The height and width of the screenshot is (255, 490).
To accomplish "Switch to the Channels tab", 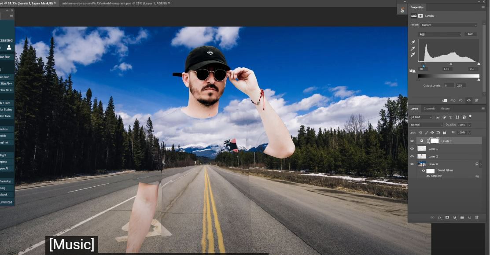I will click(429, 108).
